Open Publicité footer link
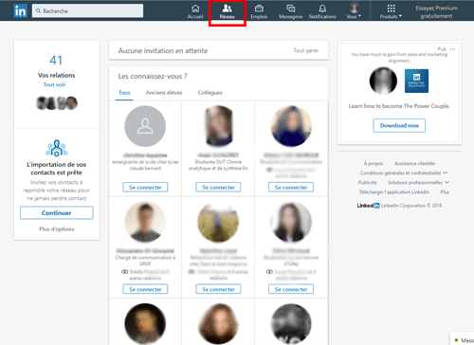This screenshot has height=345, width=474. pyautogui.click(x=367, y=182)
